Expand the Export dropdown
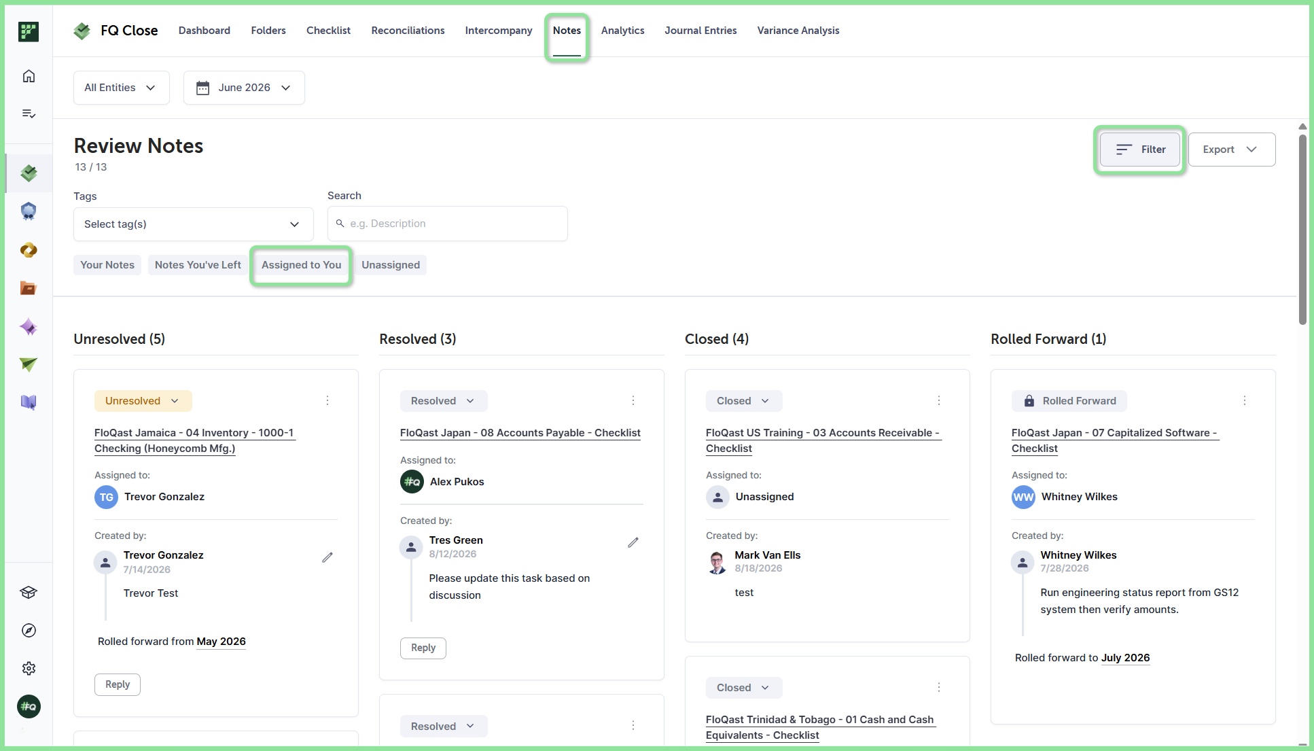The width and height of the screenshot is (1314, 751). click(x=1231, y=150)
